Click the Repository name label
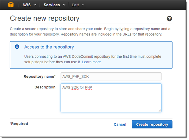The image size is (189, 140). point(39,76)
